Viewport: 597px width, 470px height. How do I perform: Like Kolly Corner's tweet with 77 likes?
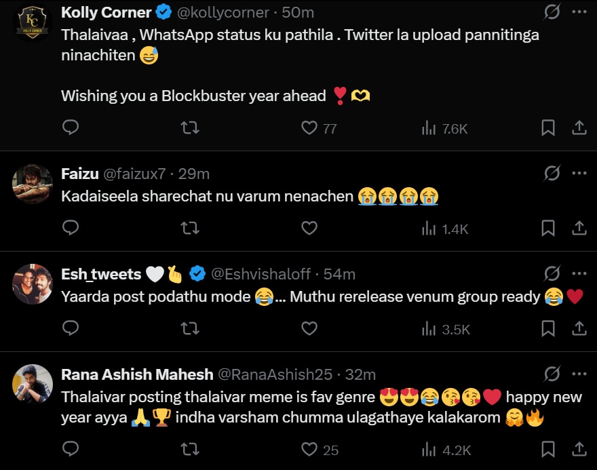(x=309, y=128)
